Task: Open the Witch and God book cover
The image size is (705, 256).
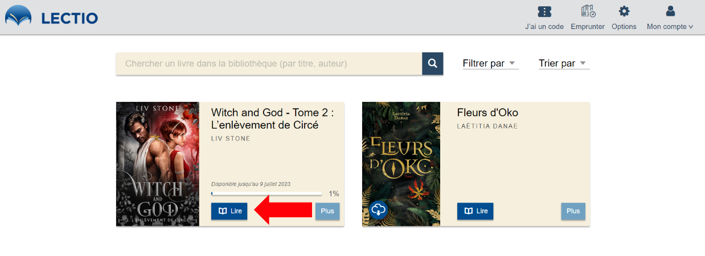Action: pyautogui.click(x=158, y=164)
